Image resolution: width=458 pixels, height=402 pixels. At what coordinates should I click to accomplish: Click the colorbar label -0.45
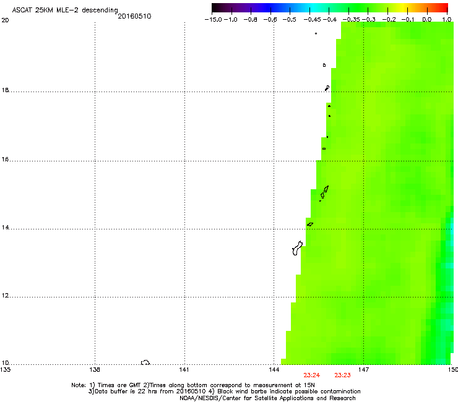pos(313,20)
